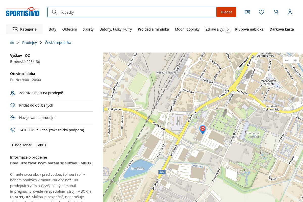
Task: Click the Sportisimo store marker on map
Action: coord(203,129)
